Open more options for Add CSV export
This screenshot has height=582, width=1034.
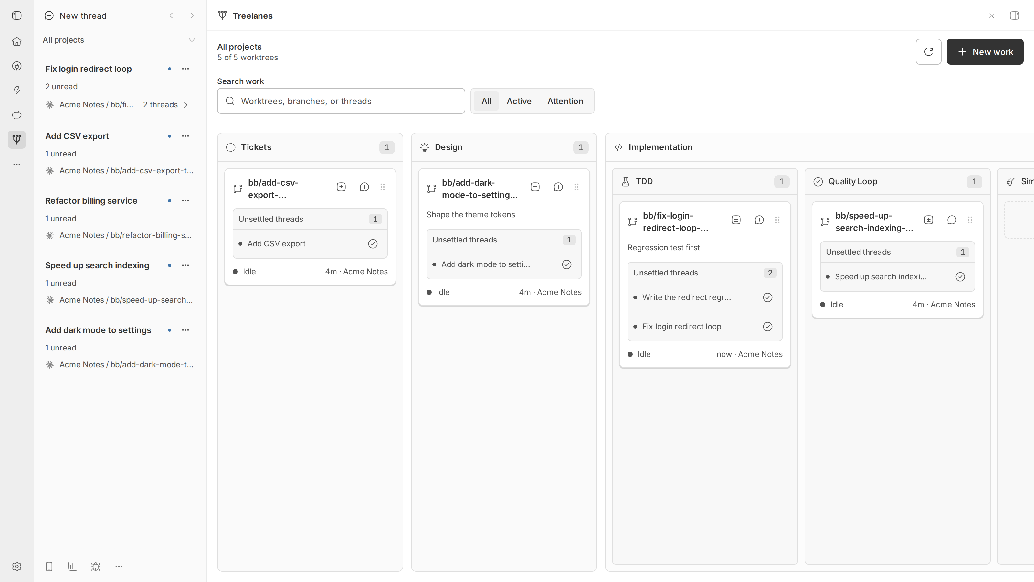coord(185,136)
